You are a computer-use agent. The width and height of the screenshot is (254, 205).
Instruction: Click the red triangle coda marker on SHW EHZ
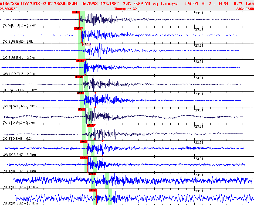tap(95, 93)
